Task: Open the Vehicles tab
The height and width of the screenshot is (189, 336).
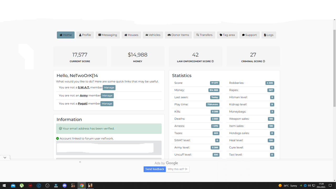Action: coord(153,35)
